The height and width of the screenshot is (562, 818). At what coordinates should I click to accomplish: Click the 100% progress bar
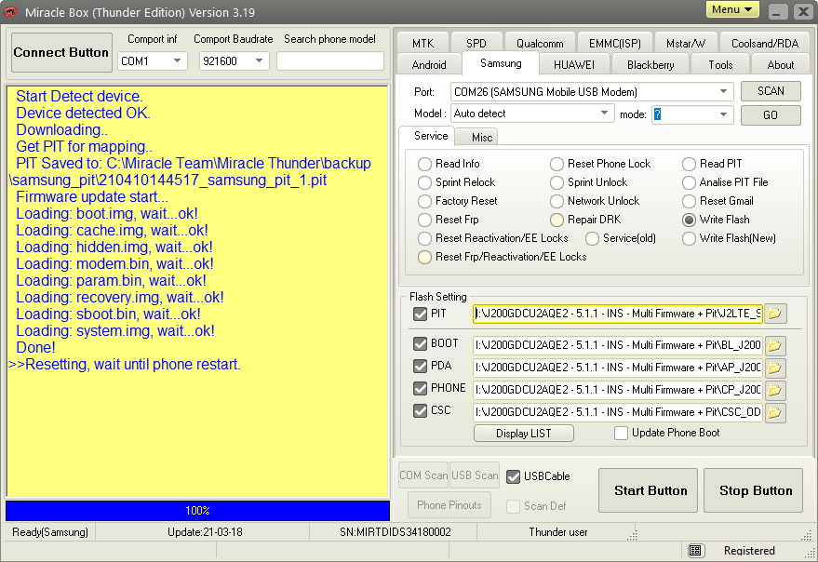point(197,510)
